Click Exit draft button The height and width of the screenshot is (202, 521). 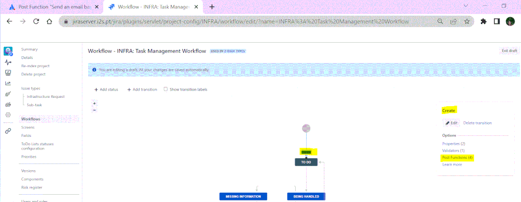pyautogui.click(x=510, y=51)
